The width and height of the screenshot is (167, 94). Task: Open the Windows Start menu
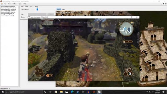click(x=3, y=92)
